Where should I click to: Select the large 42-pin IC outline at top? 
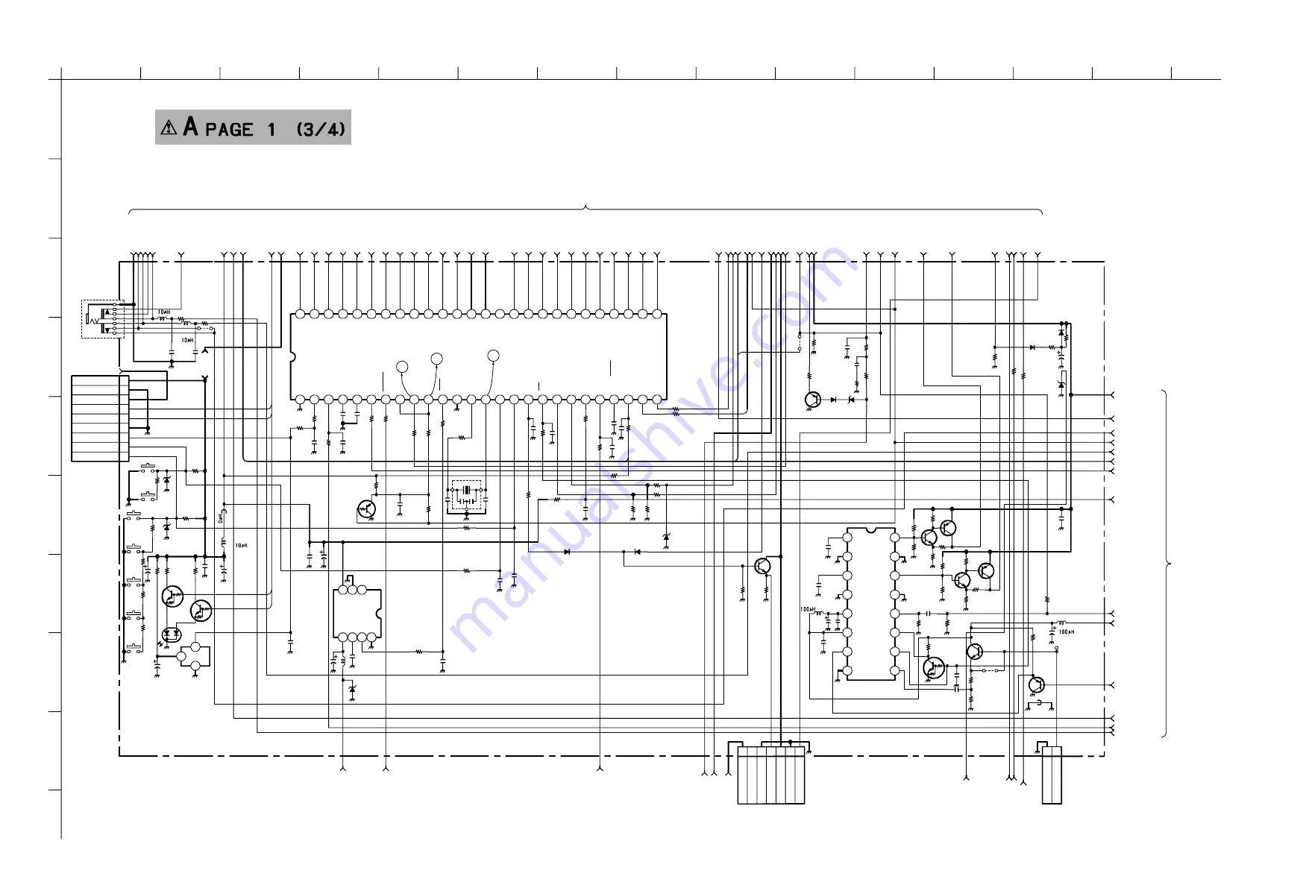(478, 357)
